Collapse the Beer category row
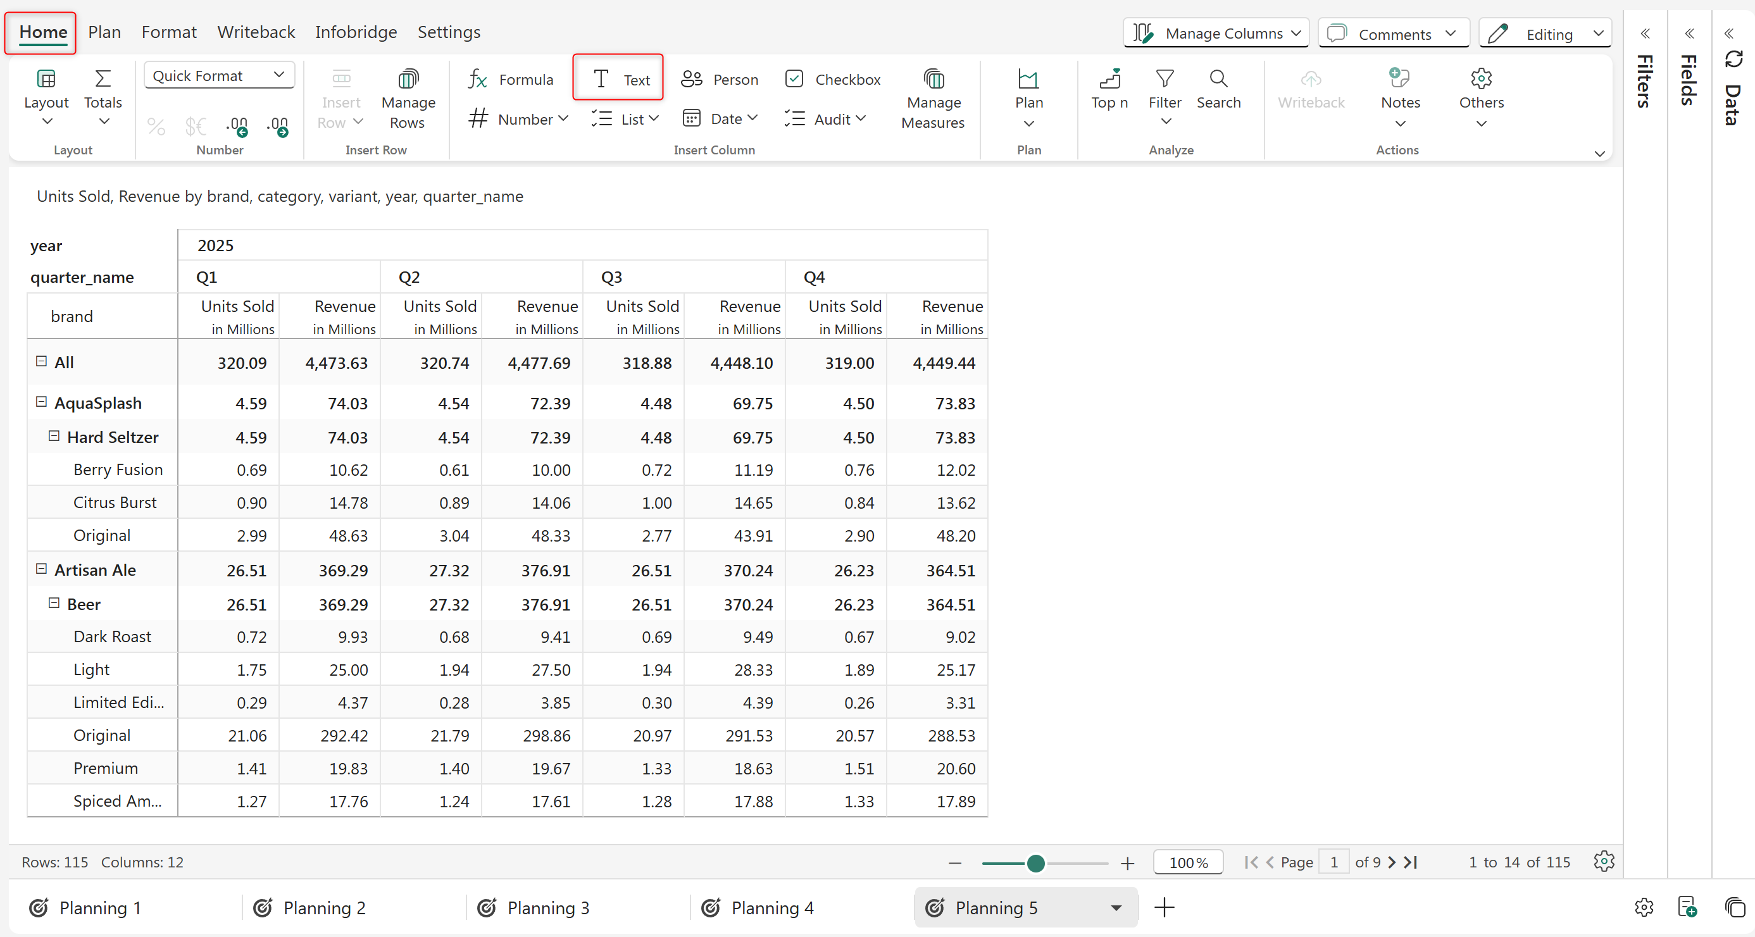The height and width of the screenshot is (937, 1755). coord(54,603)
